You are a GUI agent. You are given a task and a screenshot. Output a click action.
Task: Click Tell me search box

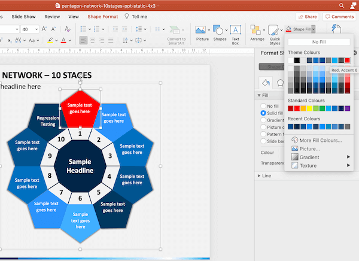point(136,17)
